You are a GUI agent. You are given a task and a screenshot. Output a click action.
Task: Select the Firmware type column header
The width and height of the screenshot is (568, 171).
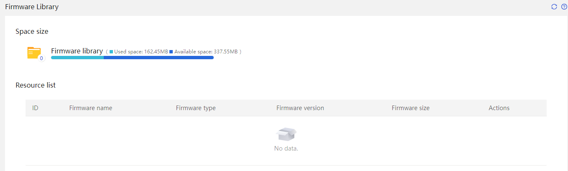pos(196,108)
